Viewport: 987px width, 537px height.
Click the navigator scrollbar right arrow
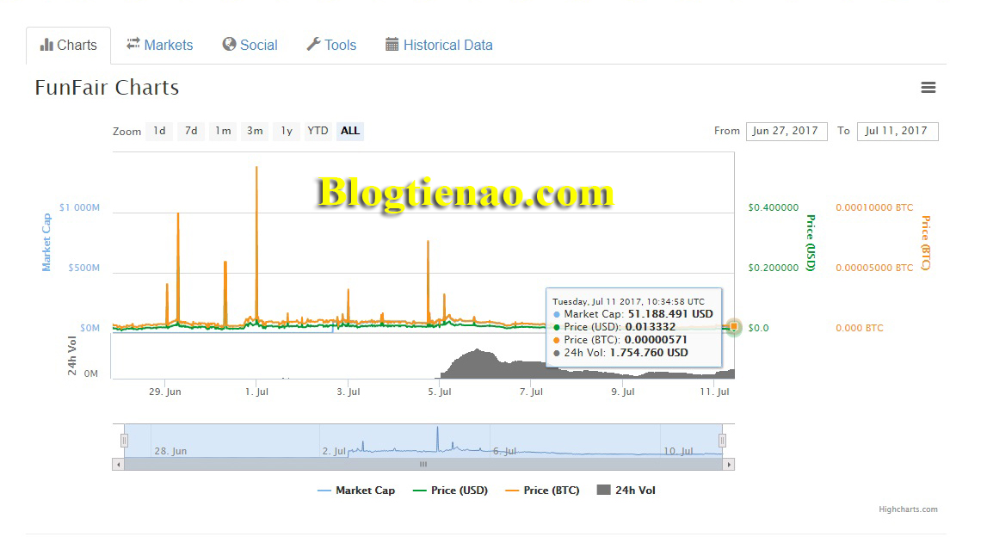click(x=729, y=465)
